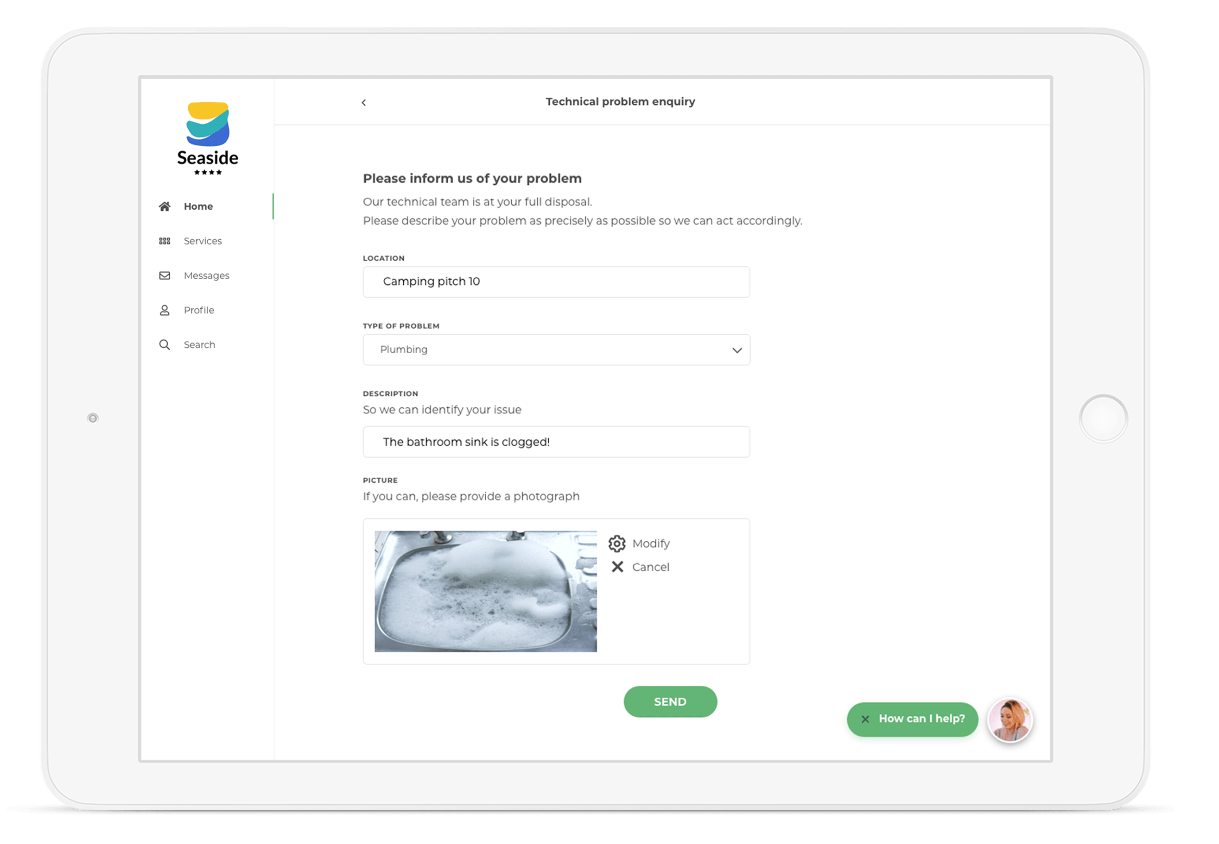The image size is (1219, 844).
Task: Click the 'So we can identify your issue' text
Action: (x=442, y=410)
